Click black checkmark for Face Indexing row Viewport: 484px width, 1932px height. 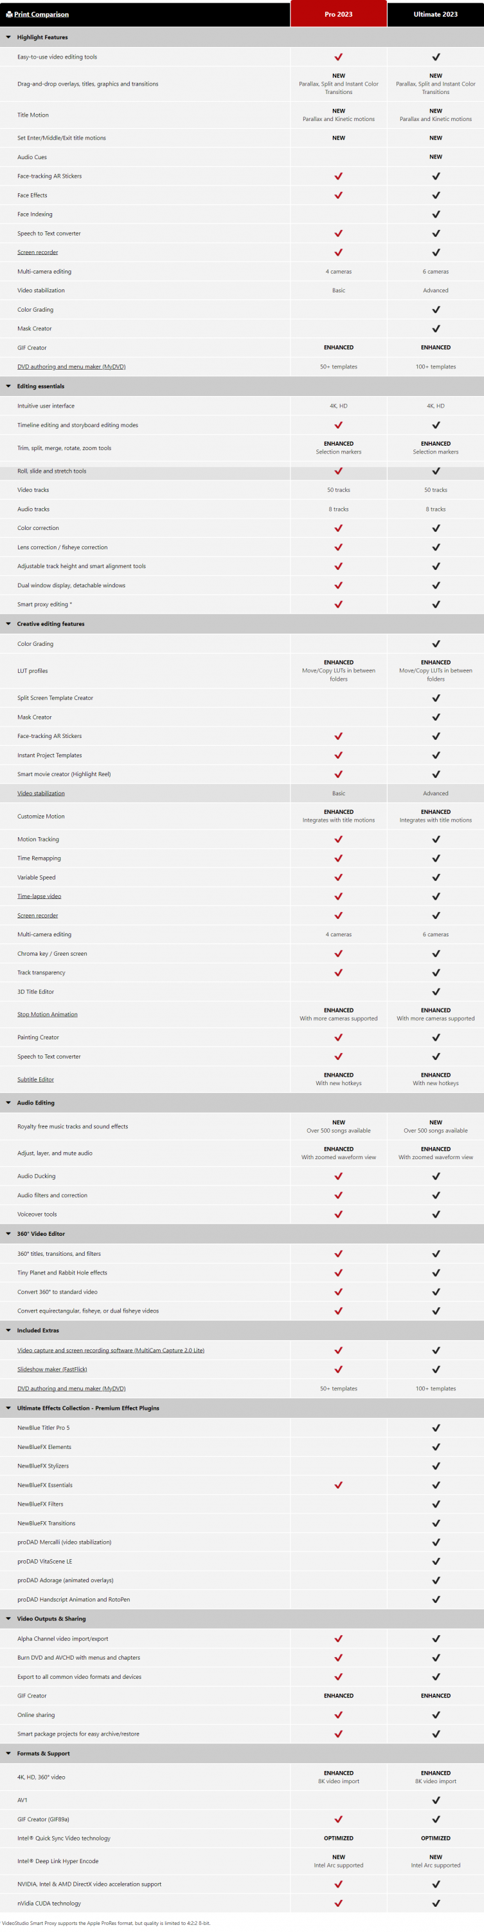point(435,214)
